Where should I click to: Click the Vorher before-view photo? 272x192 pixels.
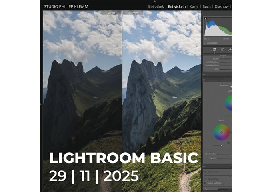click(x=82, y=101)
